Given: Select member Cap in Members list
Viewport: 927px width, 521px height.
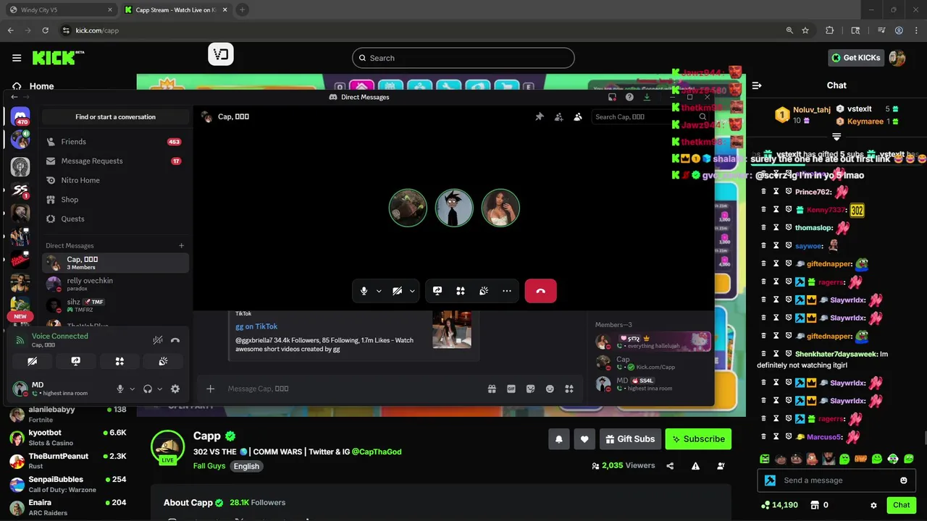Looking at the screenshot, I should click(x=652, y=363).
